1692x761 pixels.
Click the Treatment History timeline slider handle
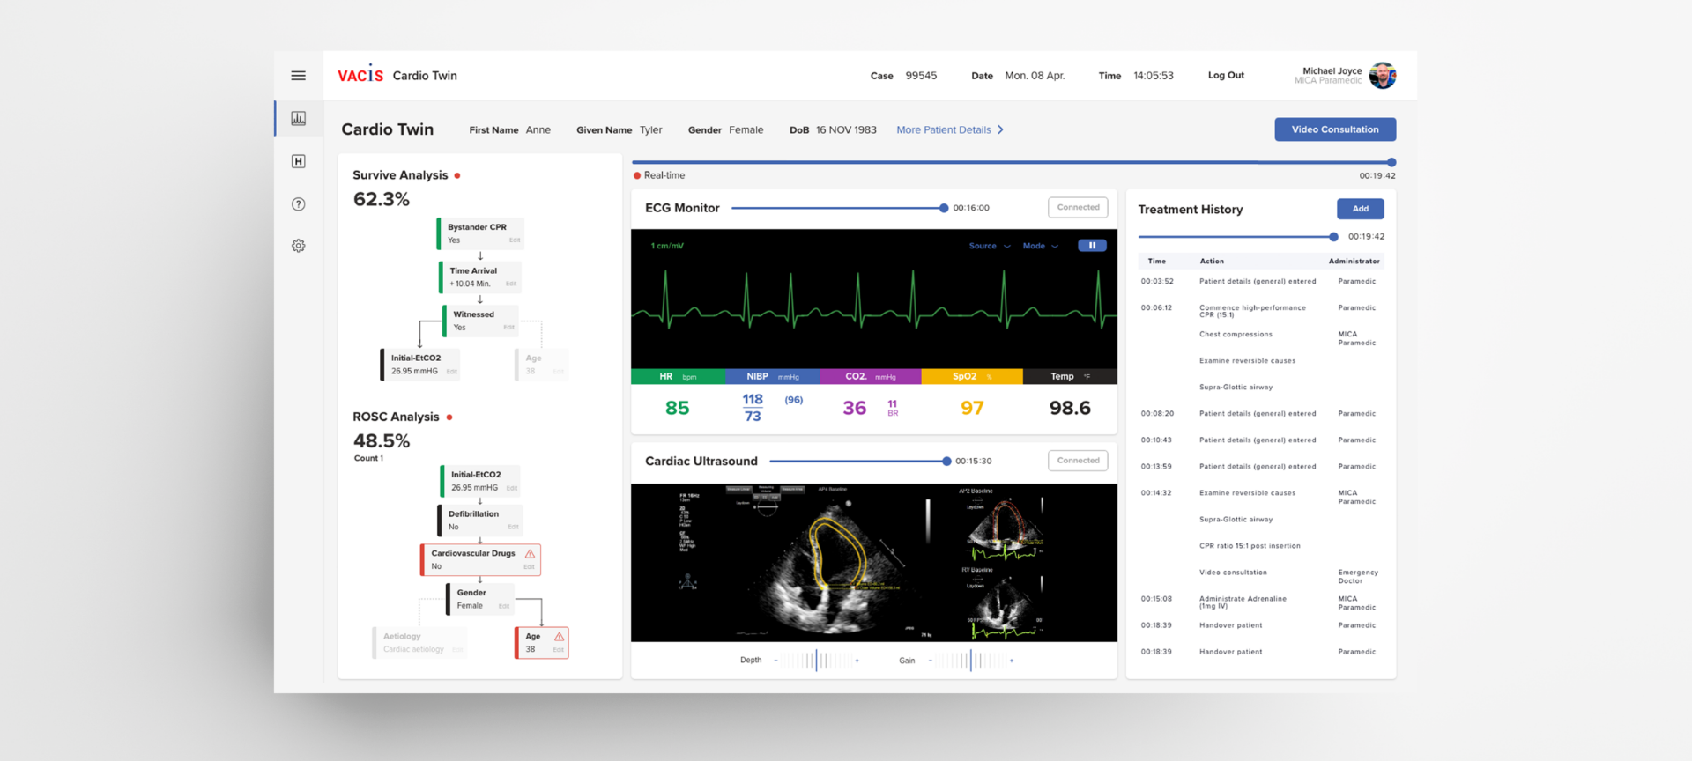click(x=1333, y=237)
